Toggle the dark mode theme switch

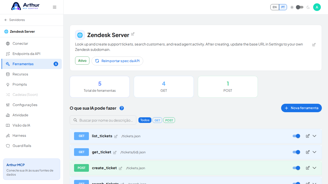click(300, 7)
